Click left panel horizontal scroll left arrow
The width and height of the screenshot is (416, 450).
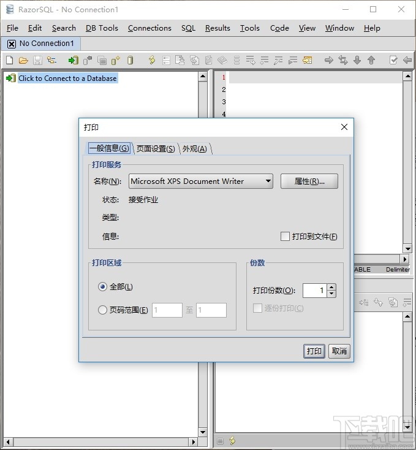(x=9, y=442)
